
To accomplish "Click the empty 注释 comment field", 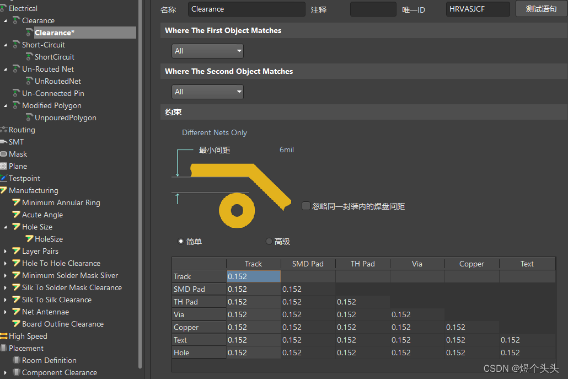I will tap(373, 9).
